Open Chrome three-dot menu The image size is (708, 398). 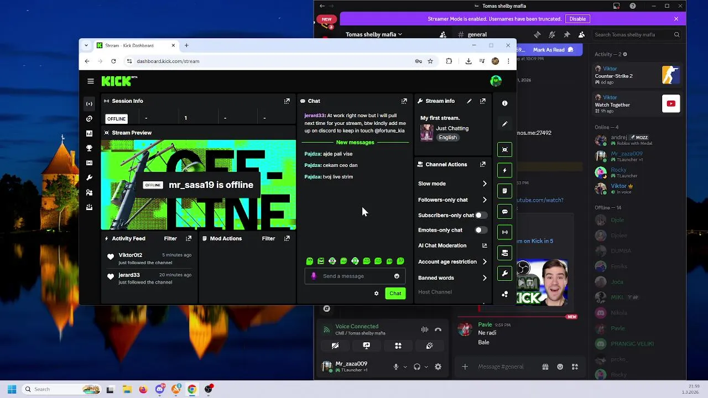click(508, 61)
